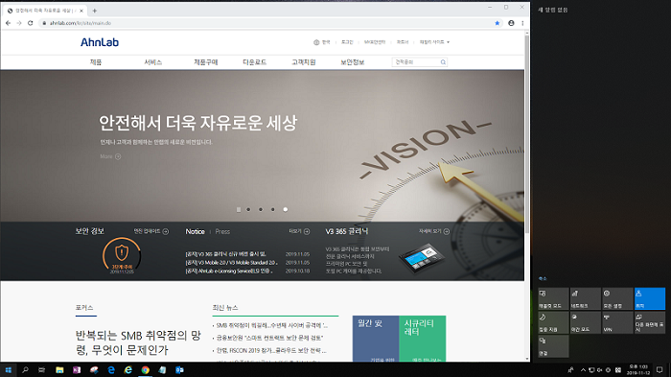Click the volume icon in the system tray
The width and height of the screenshot is (671, 377).
click(x=599, y=369)
